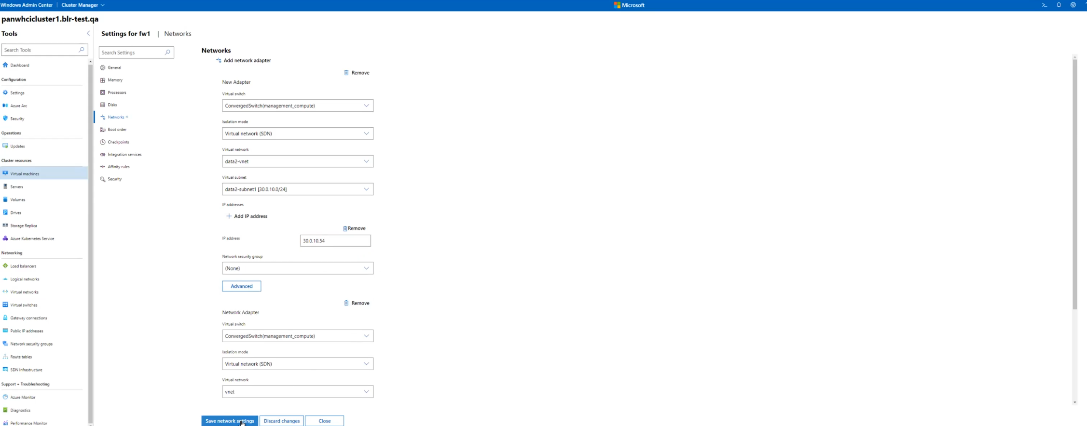Click Save network settings button
Image resolution: width=1087 pixels, height=426 pixels.
pos(230,421)
